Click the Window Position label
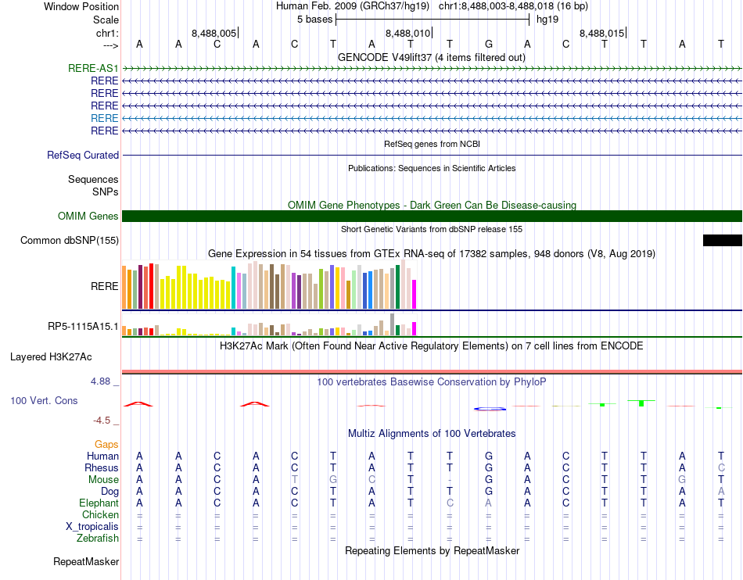743x580 pixels. point(81,6)
